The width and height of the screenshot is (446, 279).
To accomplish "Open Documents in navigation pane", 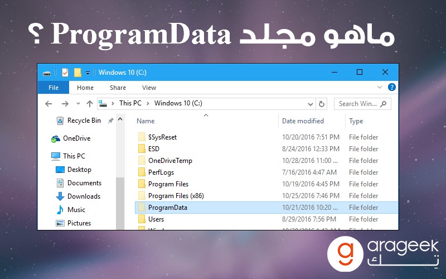I will (79, 183).
